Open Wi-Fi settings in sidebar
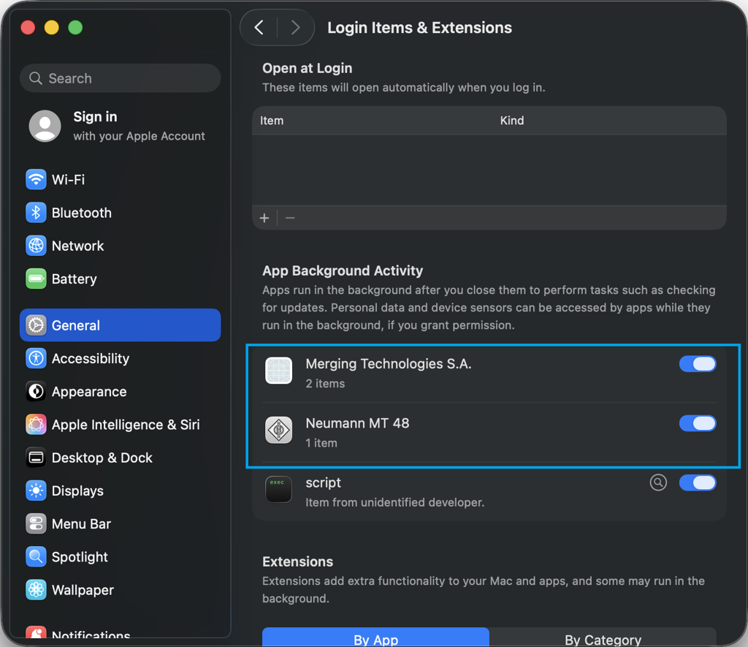This screenshot has width=748, height=647. 121,180
